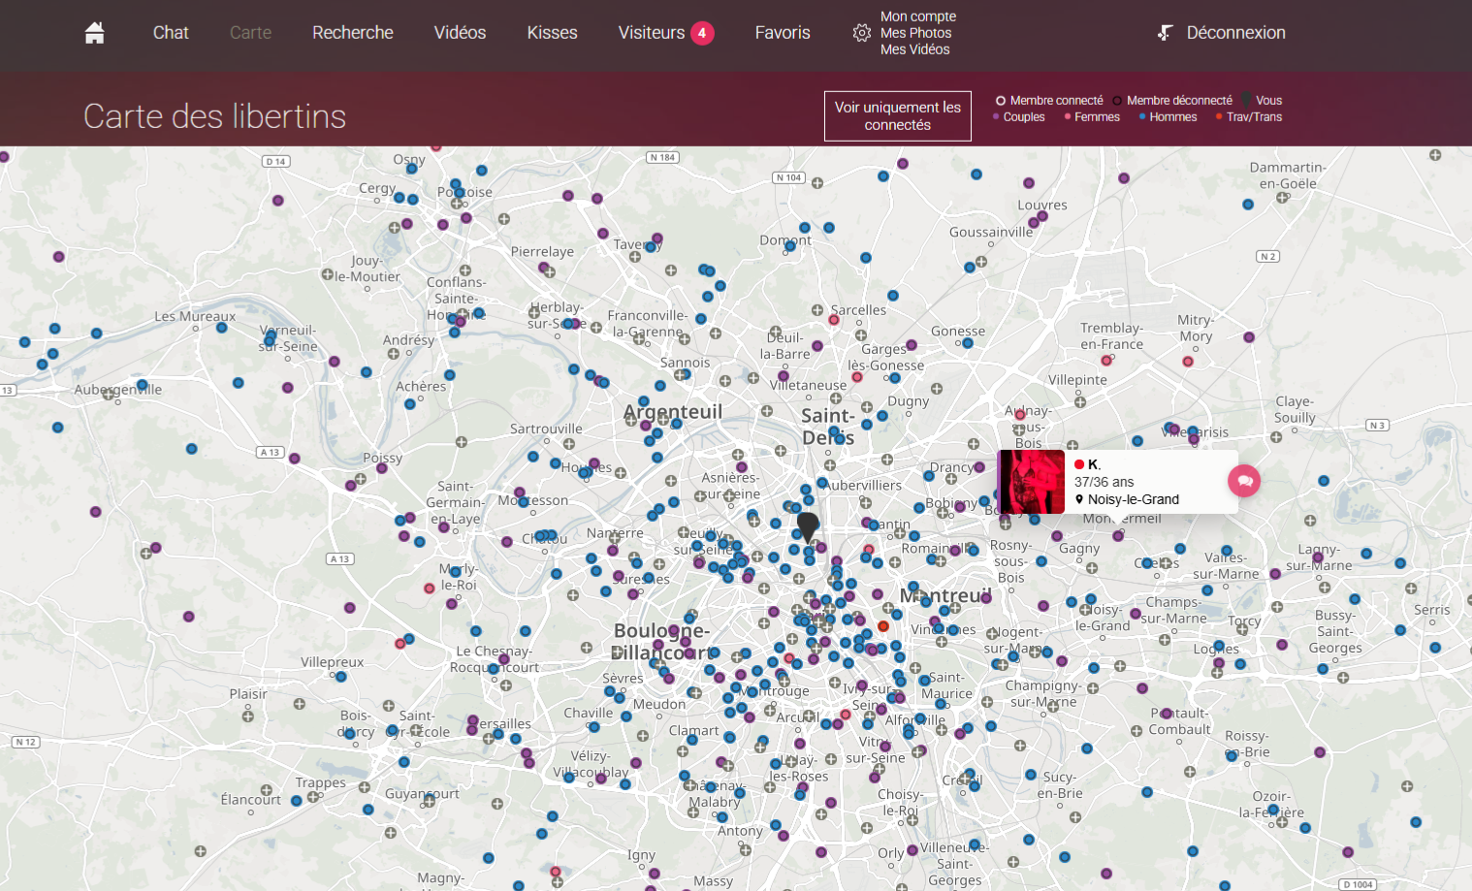Open the Vidéos section
The height and width of the screenshot is (891, 1472).
[460, 33]
